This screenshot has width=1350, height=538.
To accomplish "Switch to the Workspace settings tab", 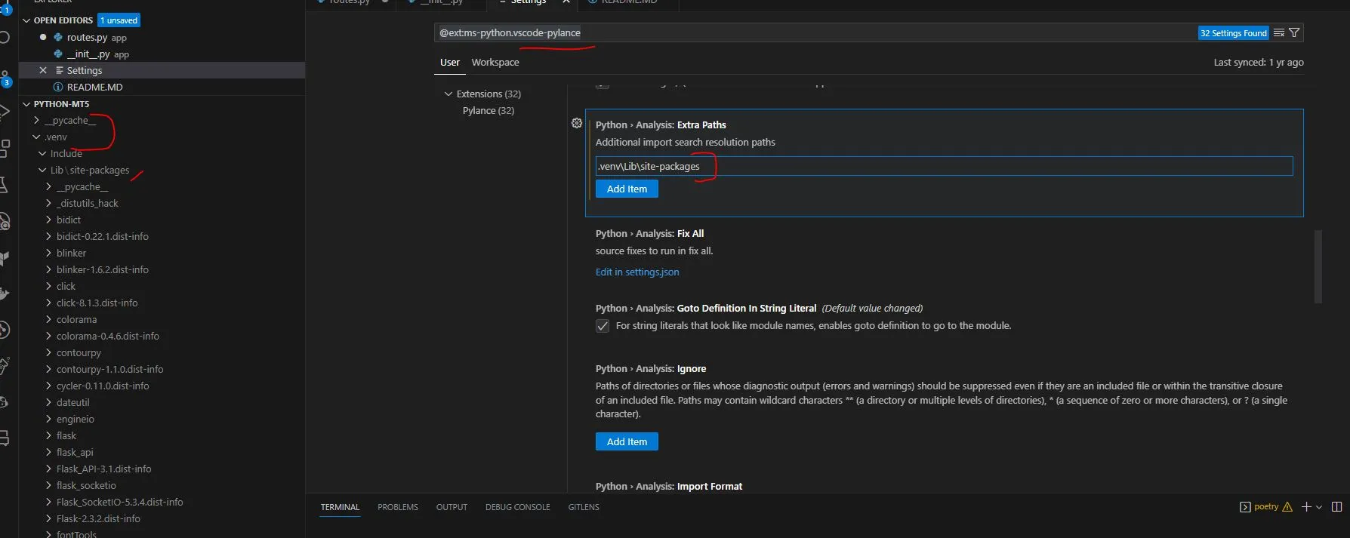I will (495, 63).
